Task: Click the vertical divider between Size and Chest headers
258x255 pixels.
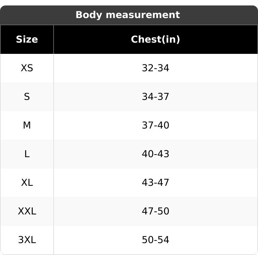Action: coord(54,40)
